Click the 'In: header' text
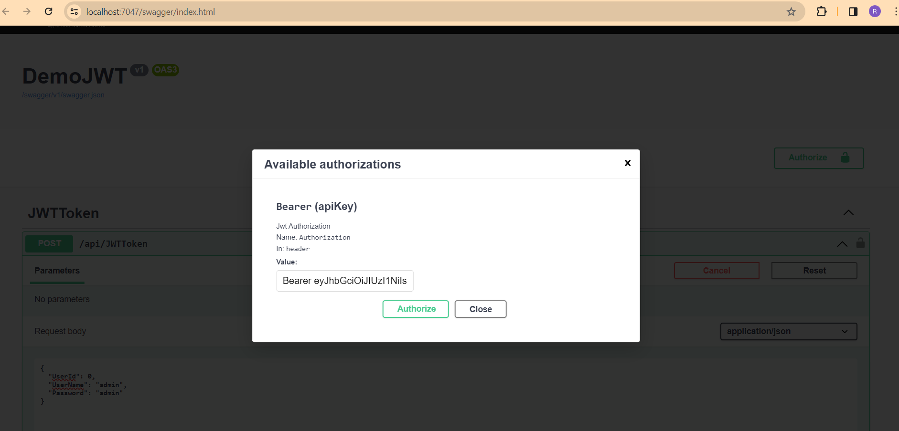The height and width of the screenshot is (431, 899). [x=293, y=249]
